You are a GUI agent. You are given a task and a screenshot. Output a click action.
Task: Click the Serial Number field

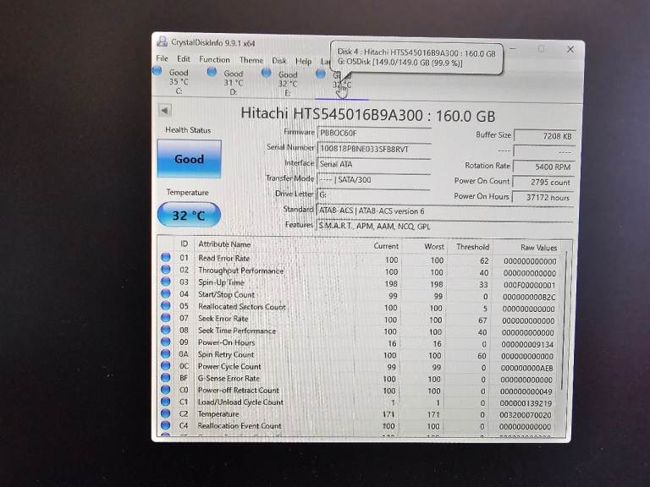tap(374, 149)
